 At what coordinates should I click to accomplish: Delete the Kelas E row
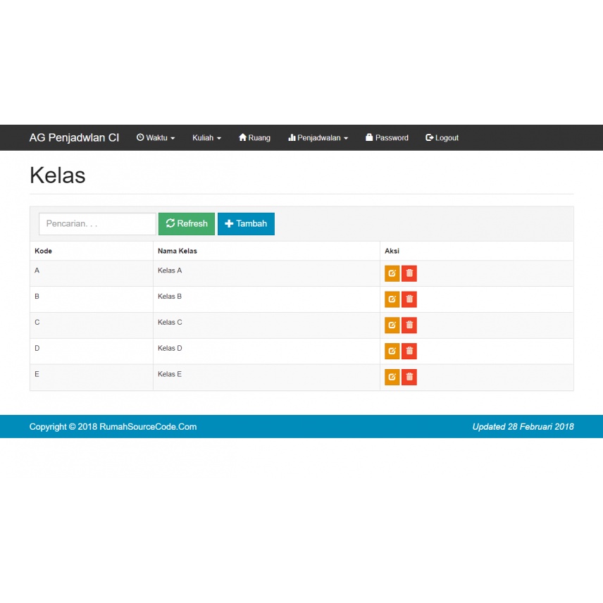point(409,377)
